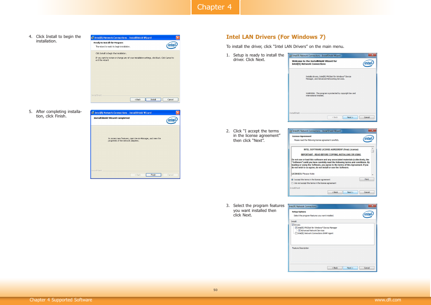Click Intel logo in Welcome wizard dialog
This screenshot has height=305, width=431.
click(368, 64)
